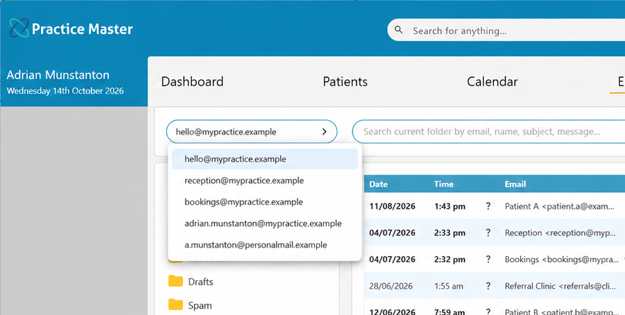Screen dimensions: 625x315
Task: Open the Calendar tab
Action: [492, 82]
